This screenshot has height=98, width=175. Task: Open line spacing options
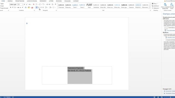[x=46, y=7]
